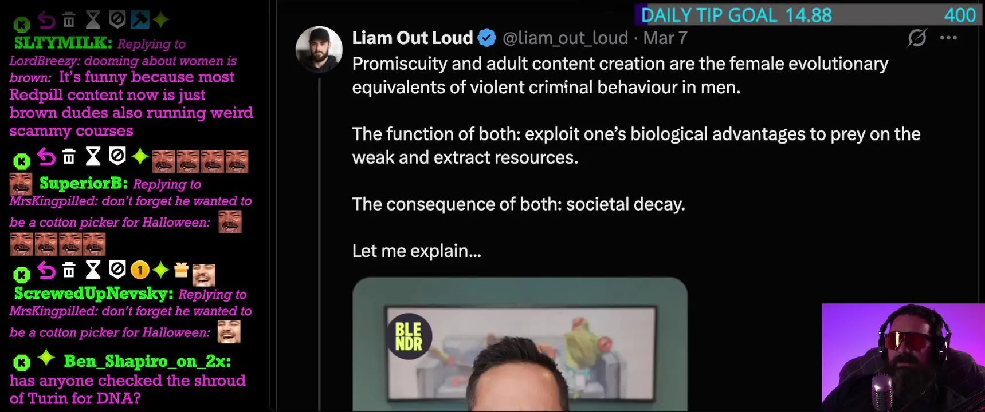
Task: Play the BLENDR video thumbnail in the tweet
Action: coord(520,344)
